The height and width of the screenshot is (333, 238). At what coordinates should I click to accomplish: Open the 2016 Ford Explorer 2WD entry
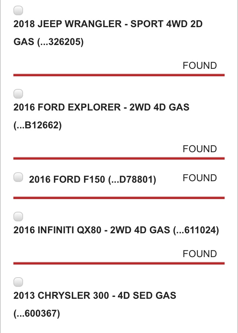101,116
